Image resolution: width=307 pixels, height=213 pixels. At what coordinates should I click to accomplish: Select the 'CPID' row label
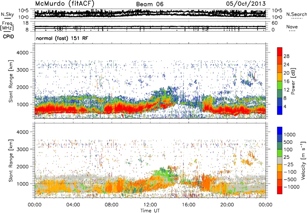[x=8, y=37]
